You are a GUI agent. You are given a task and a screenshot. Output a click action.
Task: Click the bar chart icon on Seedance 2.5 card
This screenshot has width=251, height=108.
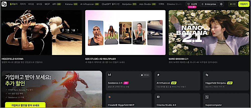click(x=109, y=75)
